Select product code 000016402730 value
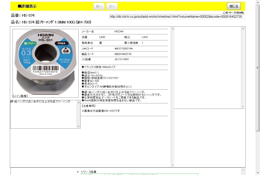 [123, 54]
